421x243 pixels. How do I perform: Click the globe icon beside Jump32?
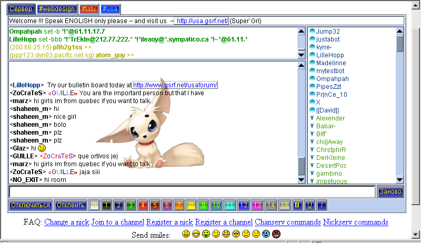(312, 31)
